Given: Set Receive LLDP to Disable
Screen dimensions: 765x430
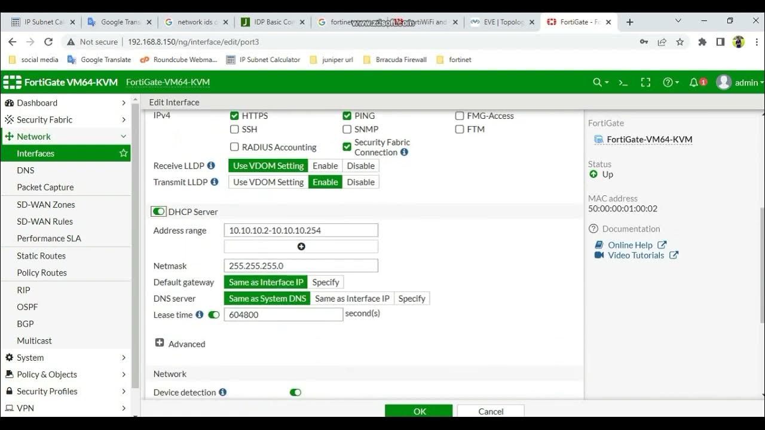Looking at the screenshot, I should [x=360, y=165].
